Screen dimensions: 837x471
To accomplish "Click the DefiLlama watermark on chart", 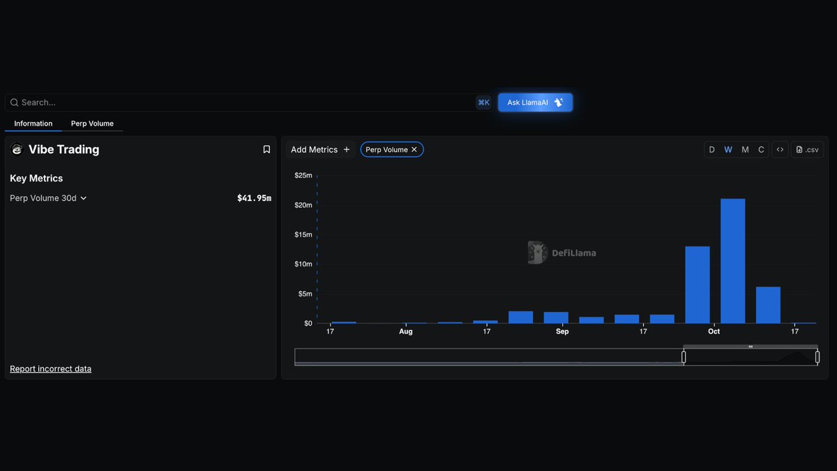I will click(562, 252).
